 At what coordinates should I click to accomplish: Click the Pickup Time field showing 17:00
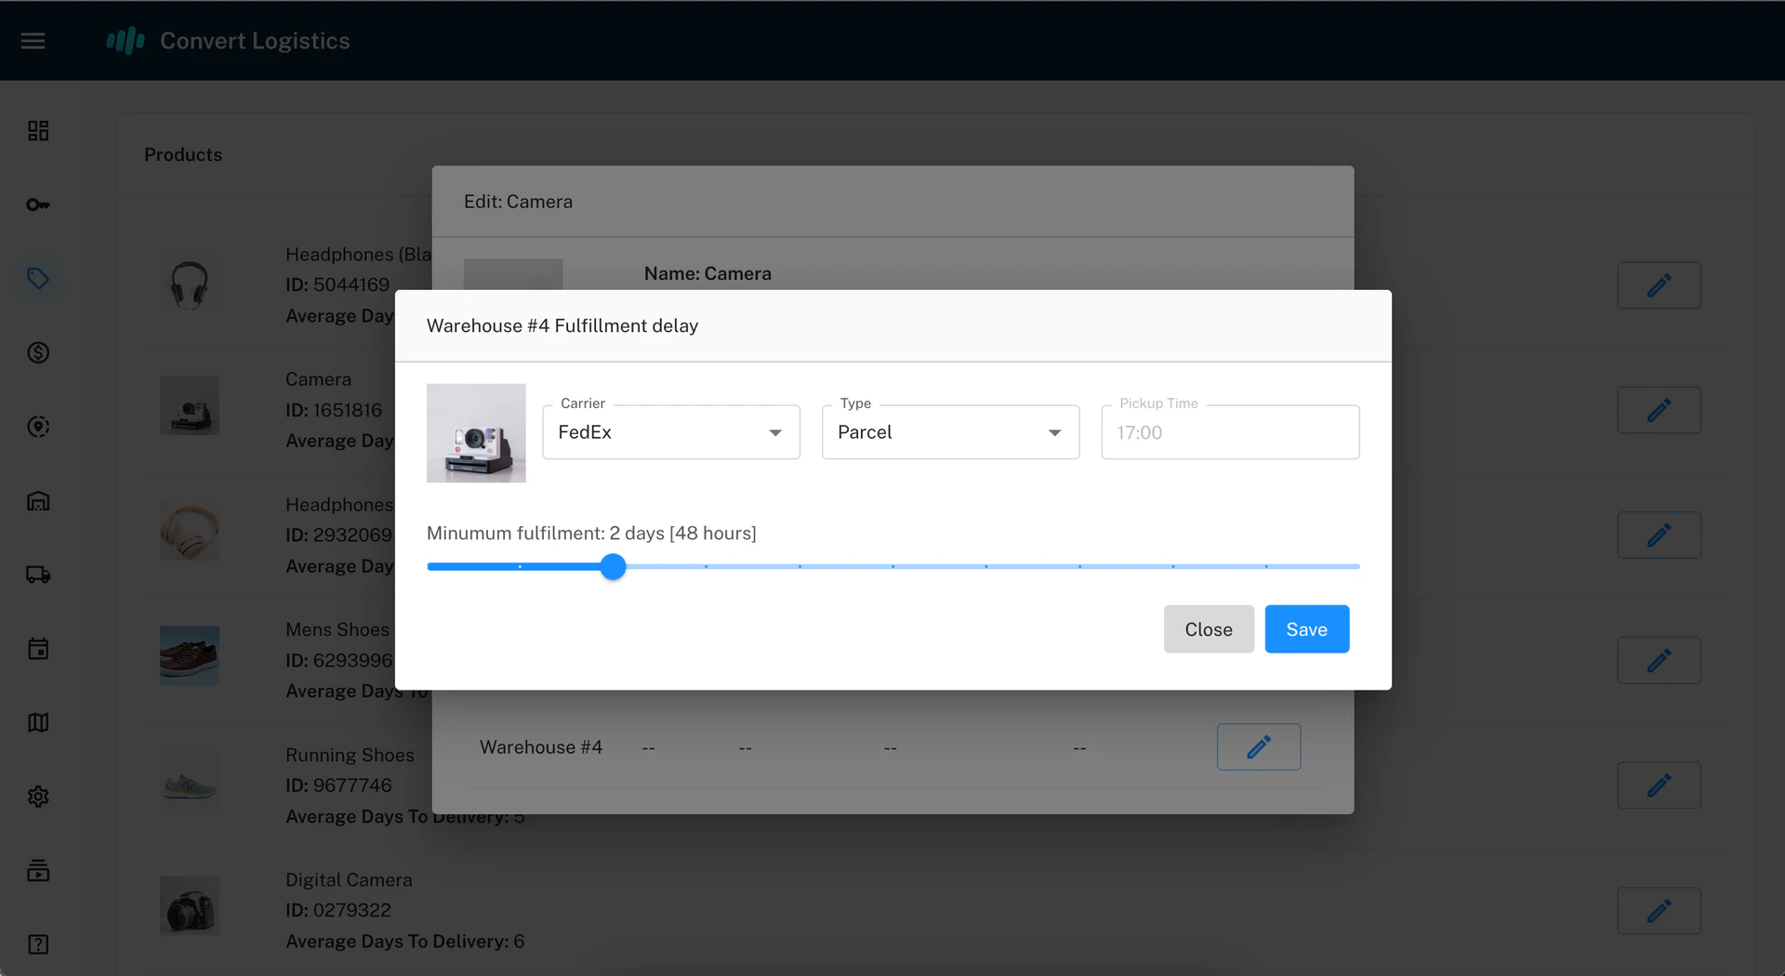coord(1229,432)
